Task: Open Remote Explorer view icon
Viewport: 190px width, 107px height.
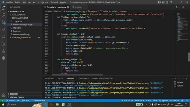Action: [4, 37]
